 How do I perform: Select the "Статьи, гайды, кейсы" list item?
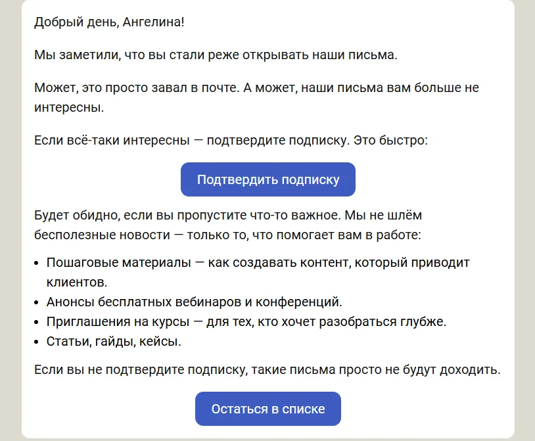[113, 342]
